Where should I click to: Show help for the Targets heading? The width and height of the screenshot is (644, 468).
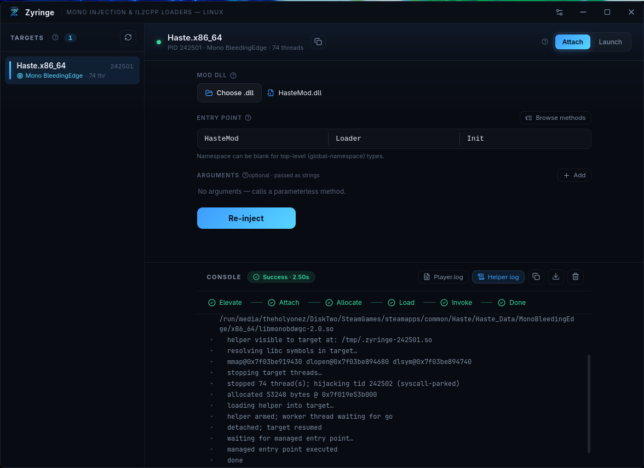click(x=55, y=37)
